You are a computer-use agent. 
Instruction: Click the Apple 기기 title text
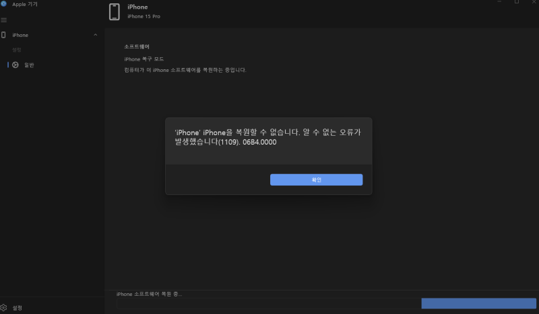click(25, 4)
